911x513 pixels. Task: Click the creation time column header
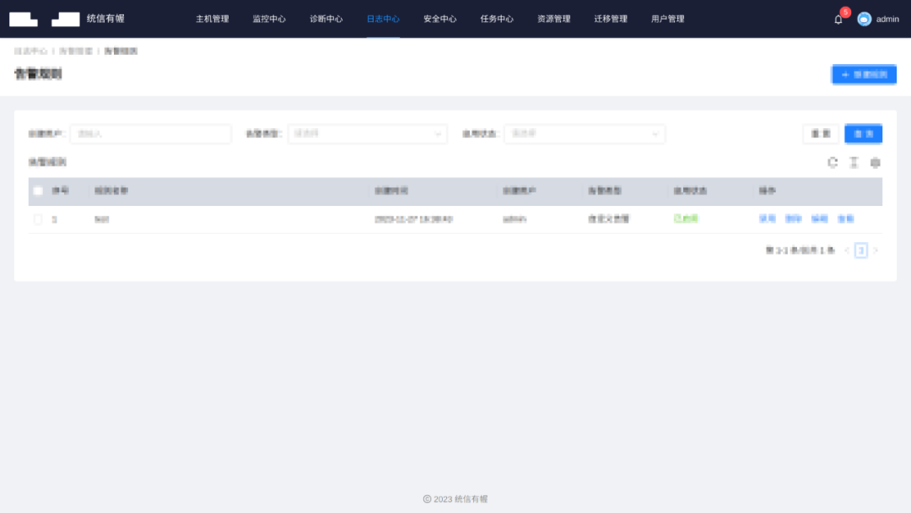tap(391, 191)
